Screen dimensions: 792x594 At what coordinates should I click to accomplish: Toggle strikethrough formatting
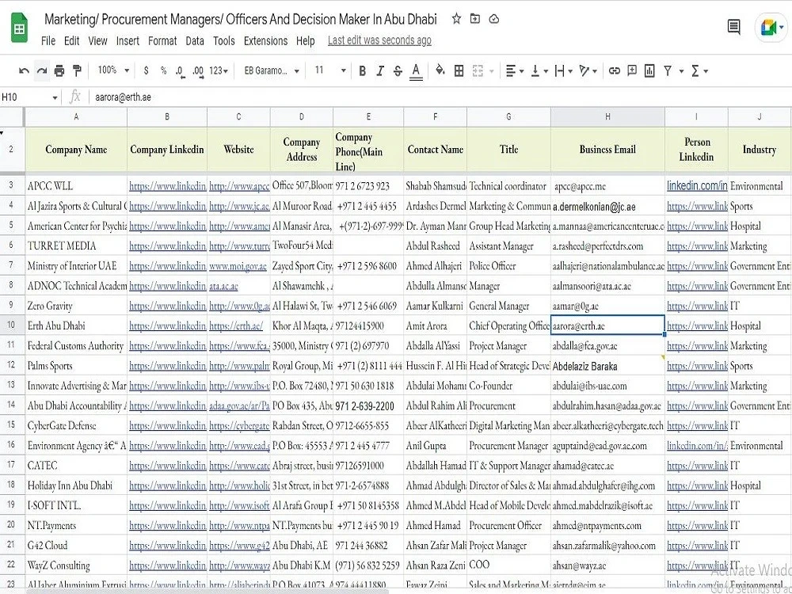(398, 70)
